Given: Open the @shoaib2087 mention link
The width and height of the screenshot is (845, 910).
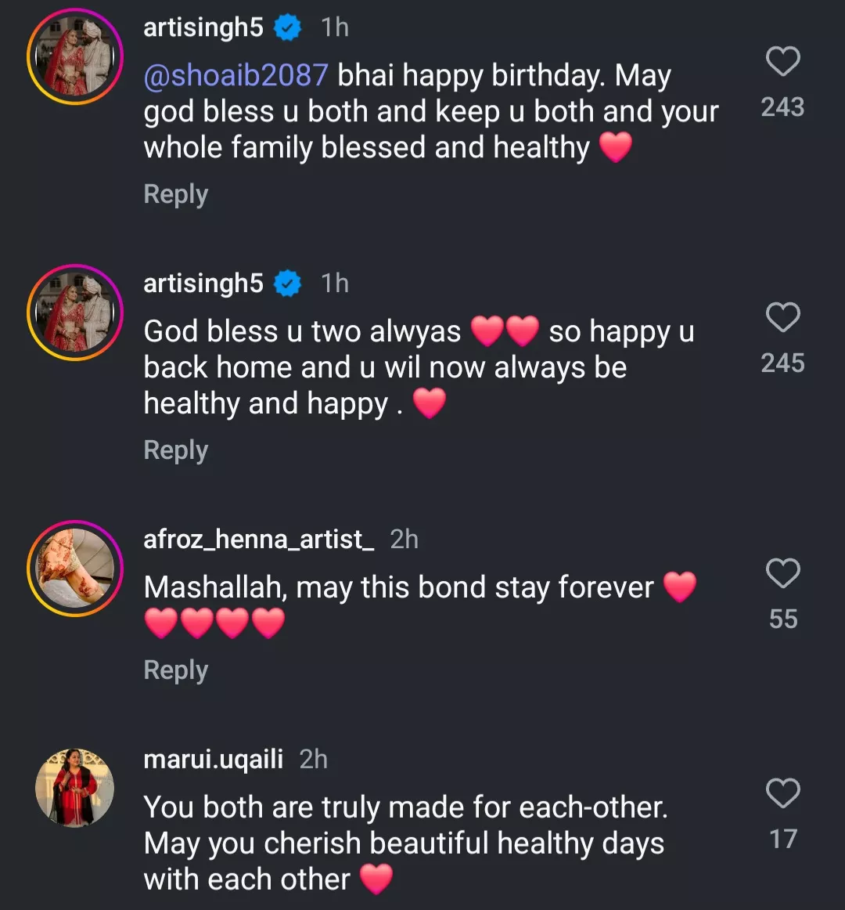Looking at the screenshot, I should click(x=236, y=75).
